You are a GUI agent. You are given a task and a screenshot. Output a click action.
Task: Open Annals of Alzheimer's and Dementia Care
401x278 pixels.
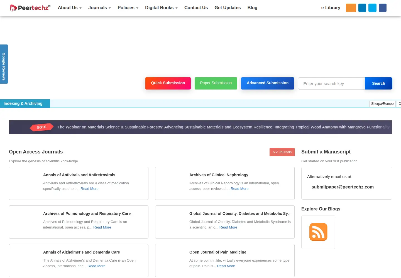coord(82,252)
